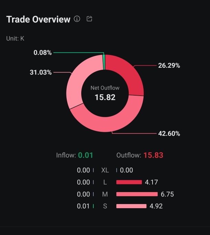The width and height of the screenshot is (210, 235).
Task: Open the Trade Overview info icon
Action: pyautogui.click(x=77, y=19)
